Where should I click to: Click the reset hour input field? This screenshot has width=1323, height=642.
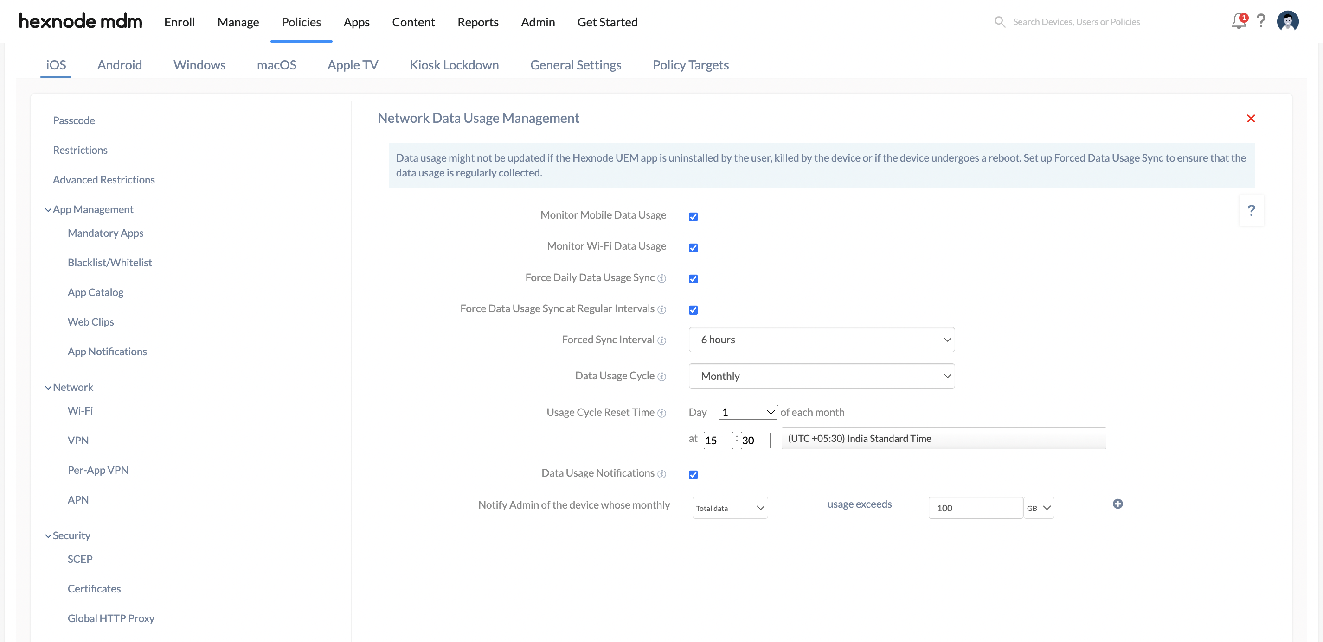(x=718, y=440)
